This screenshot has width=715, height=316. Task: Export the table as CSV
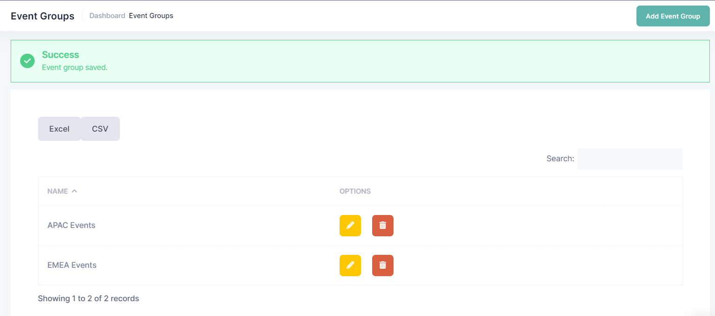(x=100, y=129)
